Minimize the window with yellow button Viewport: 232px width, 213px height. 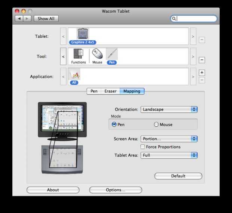(24, 11)
